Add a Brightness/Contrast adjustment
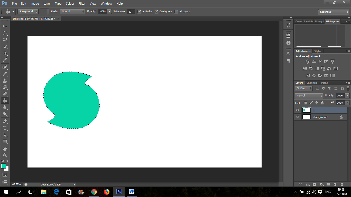 308,62
